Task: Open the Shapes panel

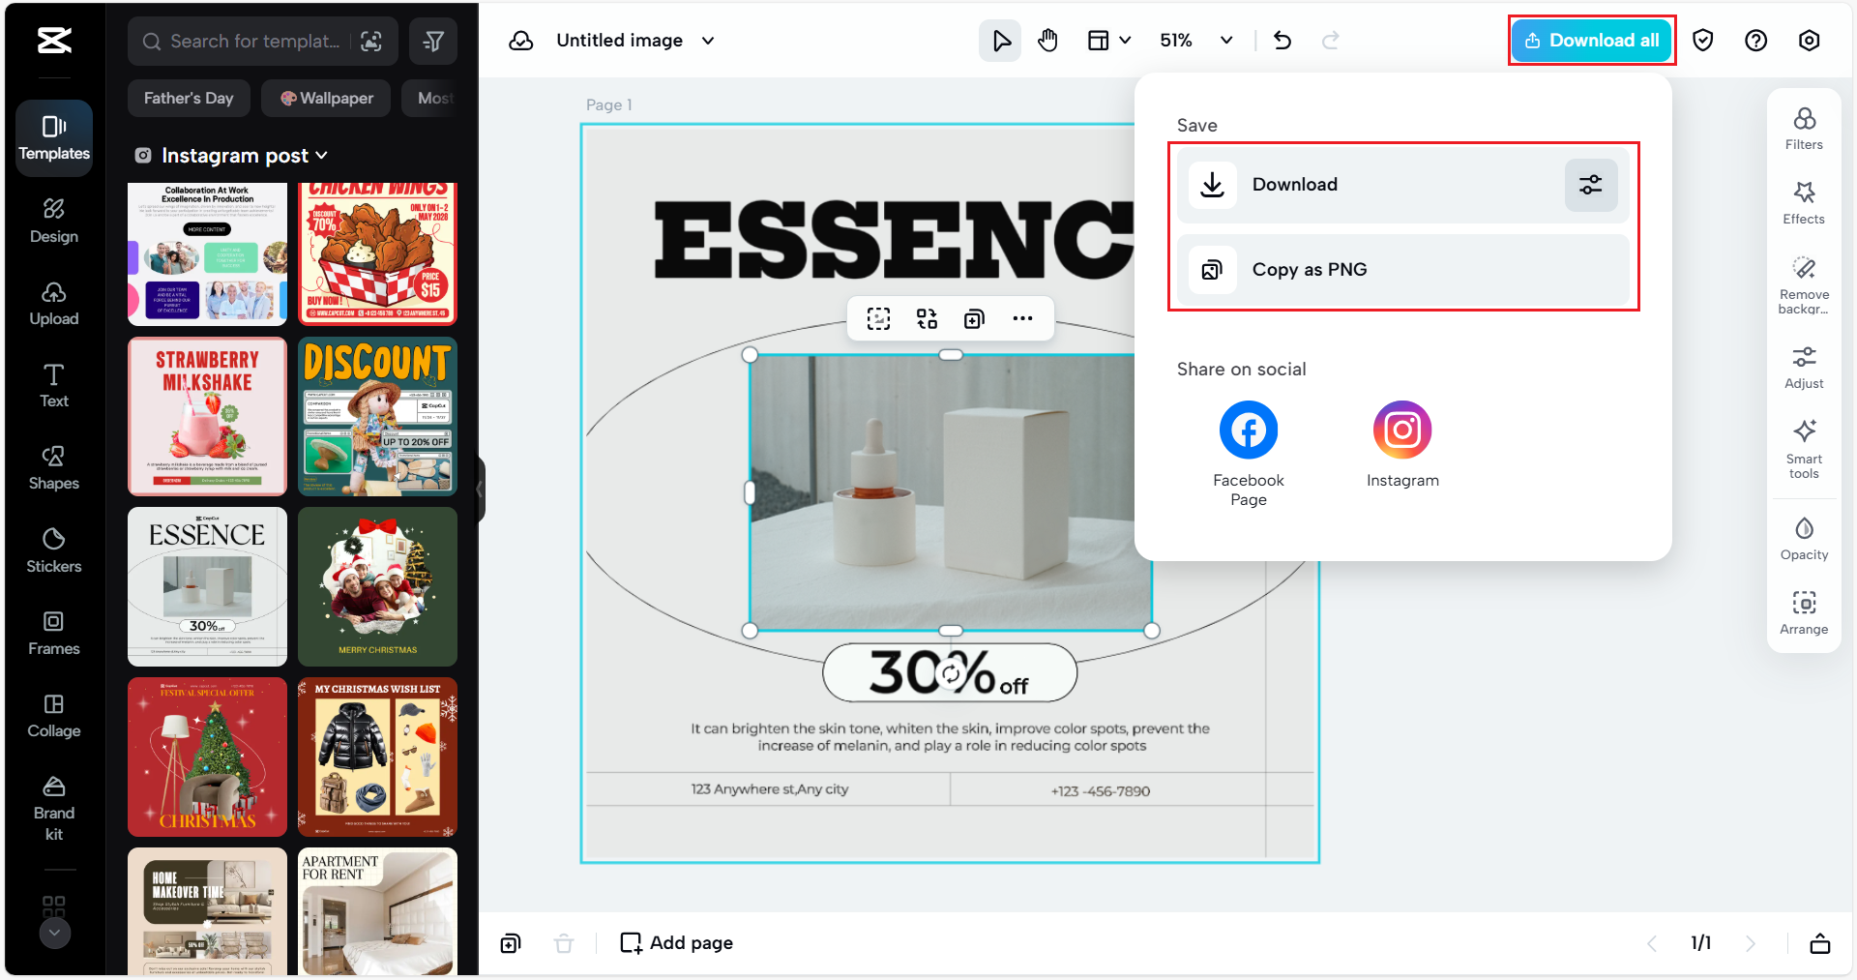Action: 54,468
